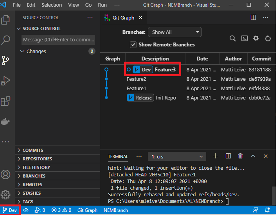Open Run and Debug view

point(5,81)
